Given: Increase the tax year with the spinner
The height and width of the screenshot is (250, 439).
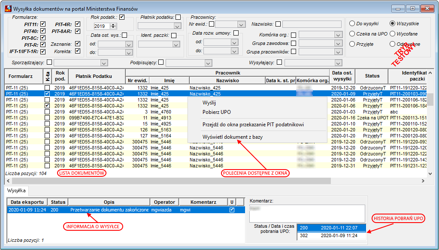Looking at the screenshot, I should pos(113,24).
